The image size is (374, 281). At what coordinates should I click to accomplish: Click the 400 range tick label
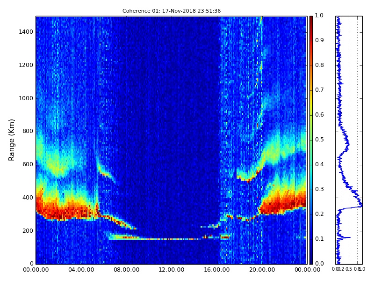pyautogui.click(x=28, y=198)
